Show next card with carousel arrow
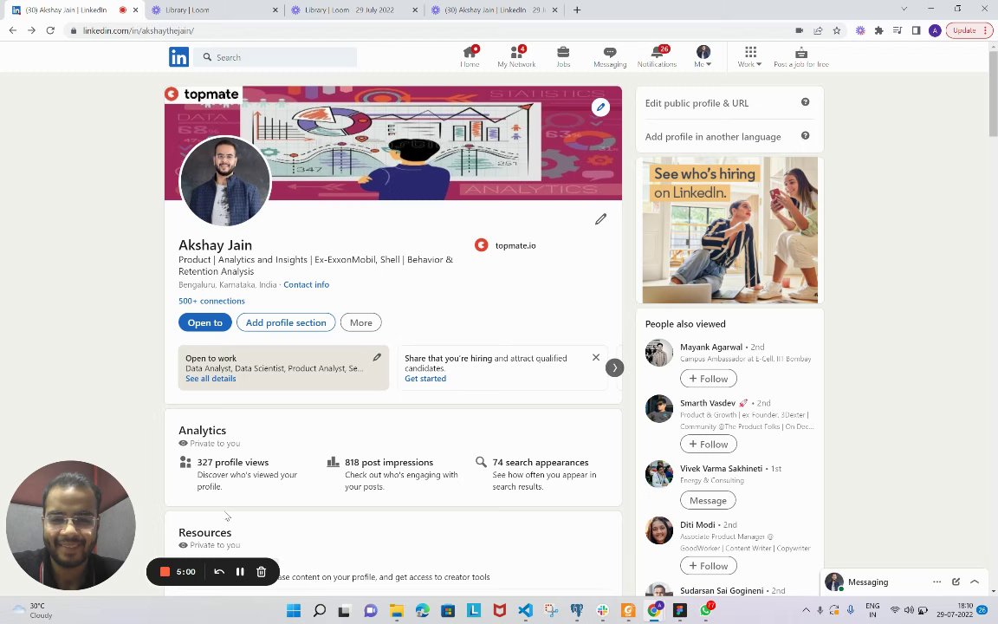 614,367
